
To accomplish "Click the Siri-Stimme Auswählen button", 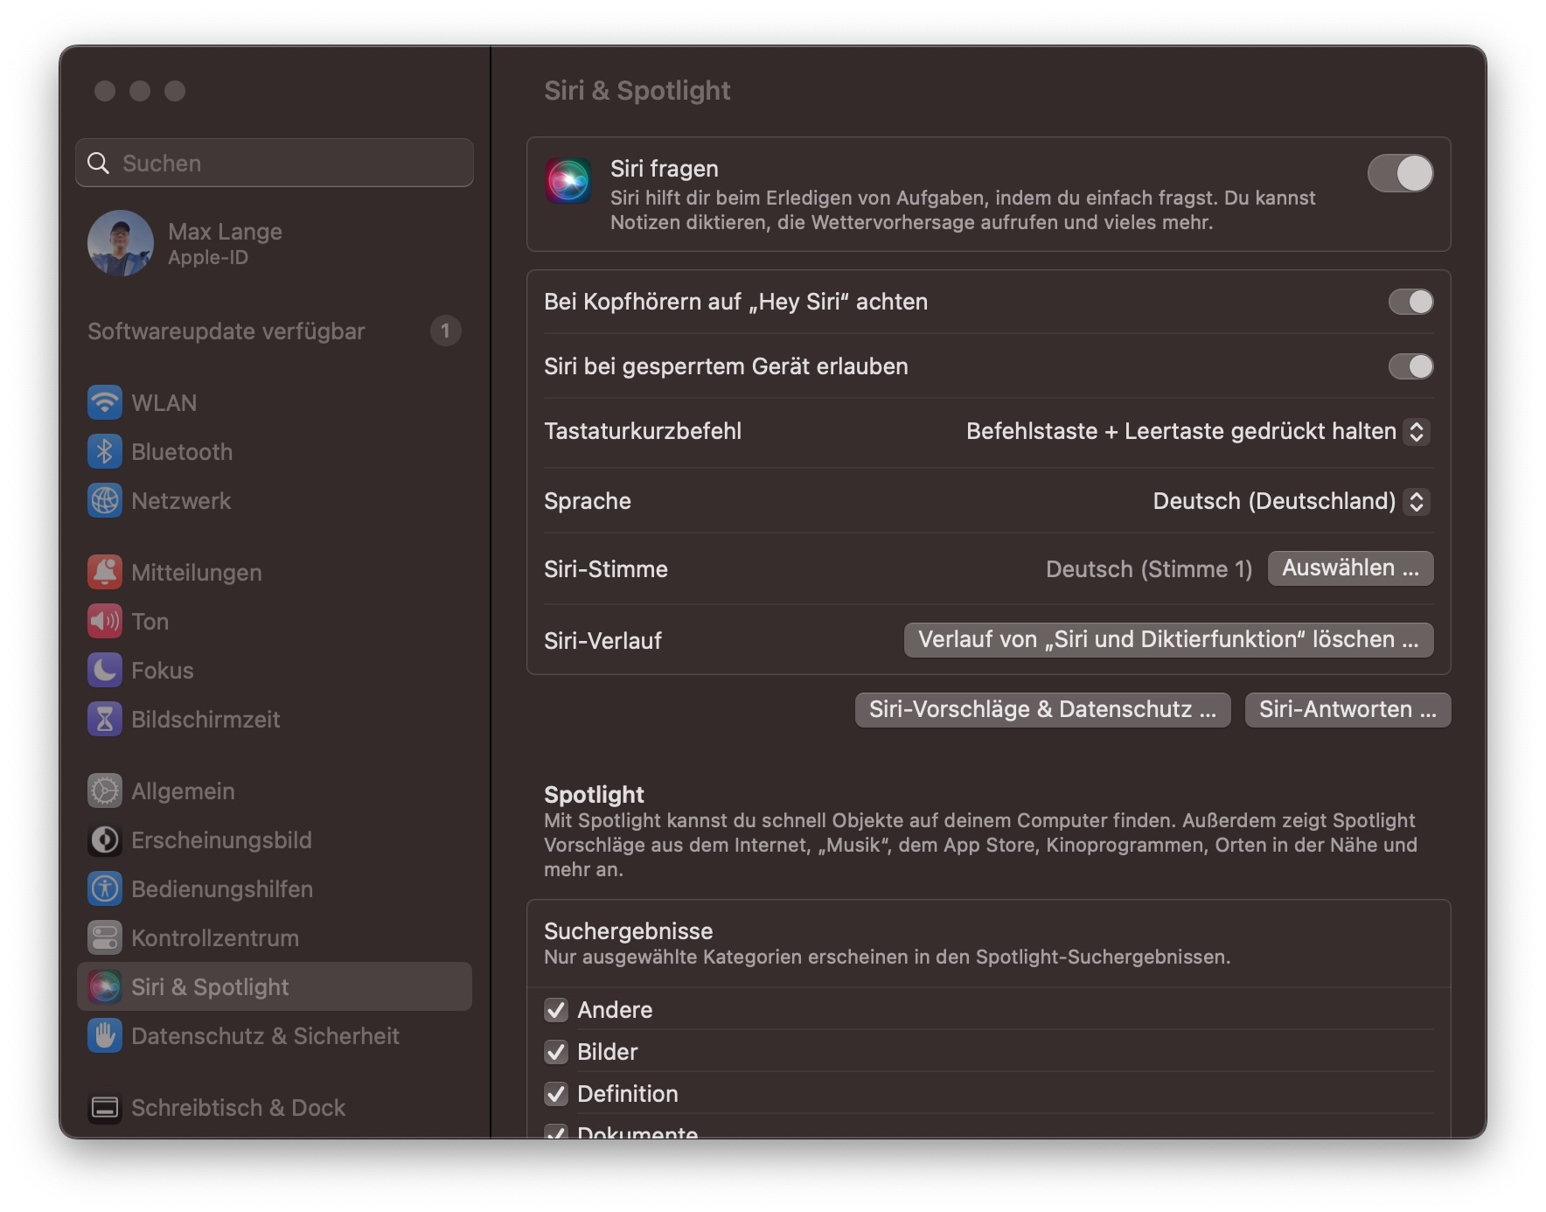I will 1350,568.
